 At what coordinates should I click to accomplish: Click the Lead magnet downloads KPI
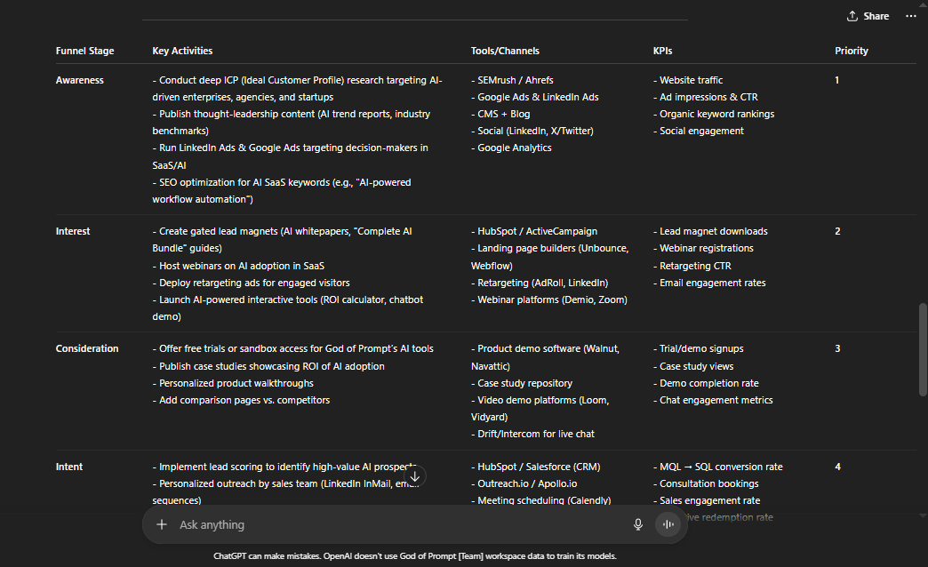click(x=710, y=231)
